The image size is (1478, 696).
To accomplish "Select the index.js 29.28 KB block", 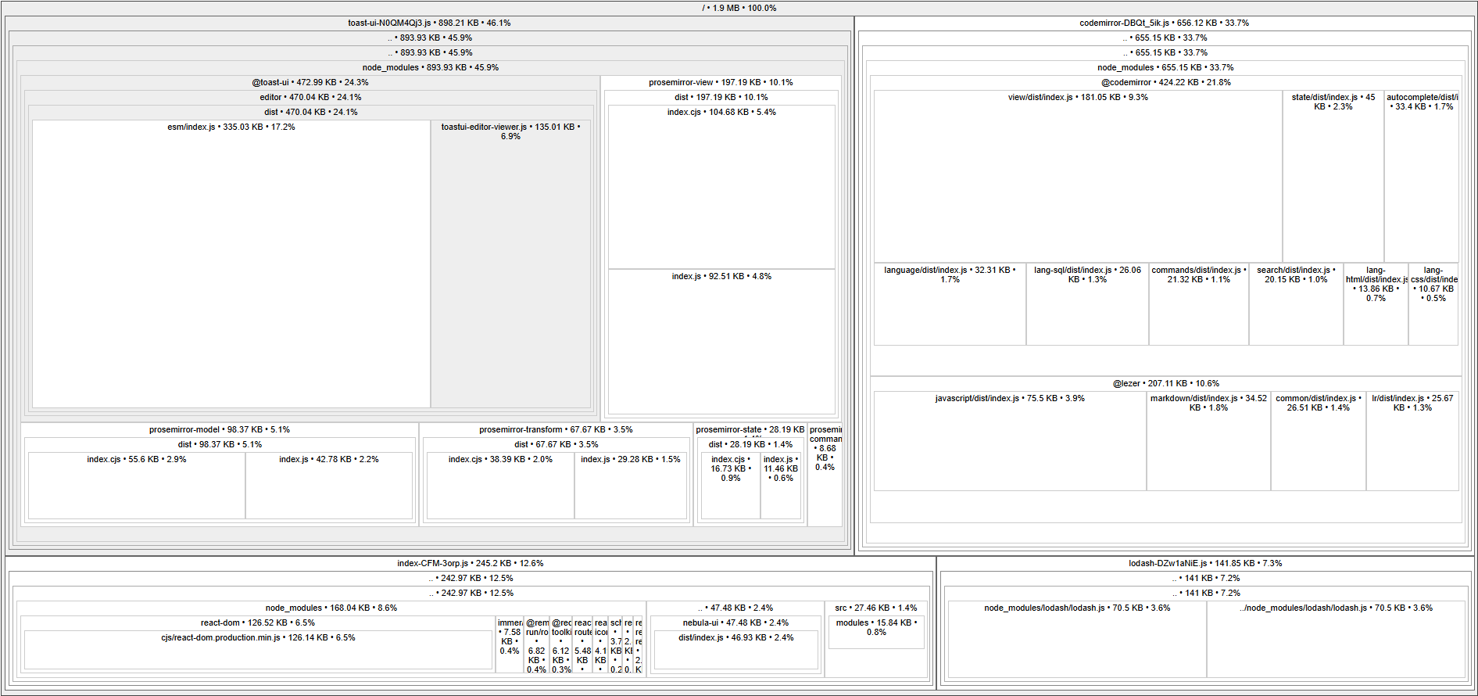I will coord(631,486).
